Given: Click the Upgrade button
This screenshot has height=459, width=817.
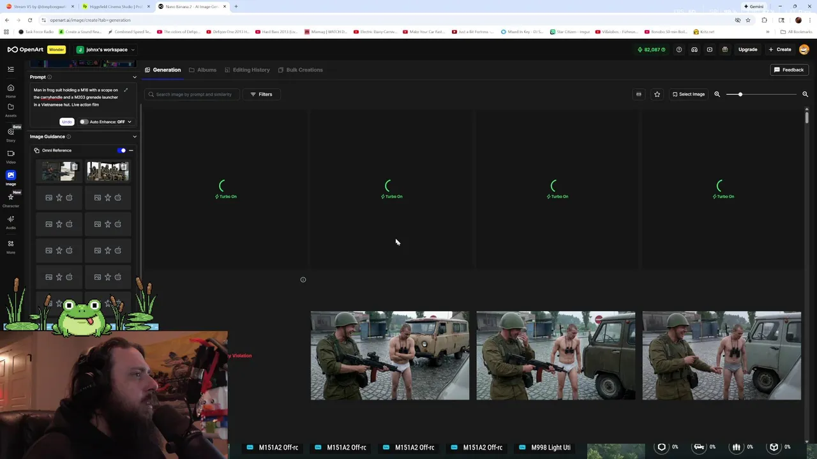Looking at the screenshot, I should (x=747, y=49).
